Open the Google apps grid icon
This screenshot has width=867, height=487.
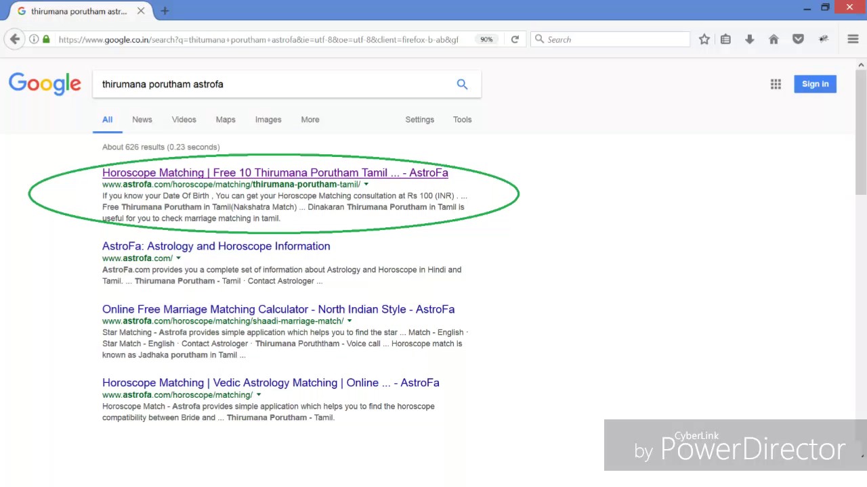tap(776, 84)
